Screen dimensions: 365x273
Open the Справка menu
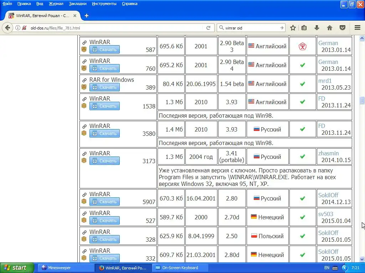(130, 4)
